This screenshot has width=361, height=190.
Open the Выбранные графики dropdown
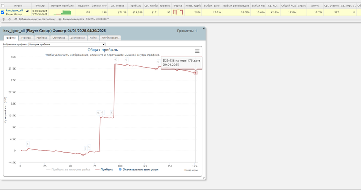[x=67, y=44]
